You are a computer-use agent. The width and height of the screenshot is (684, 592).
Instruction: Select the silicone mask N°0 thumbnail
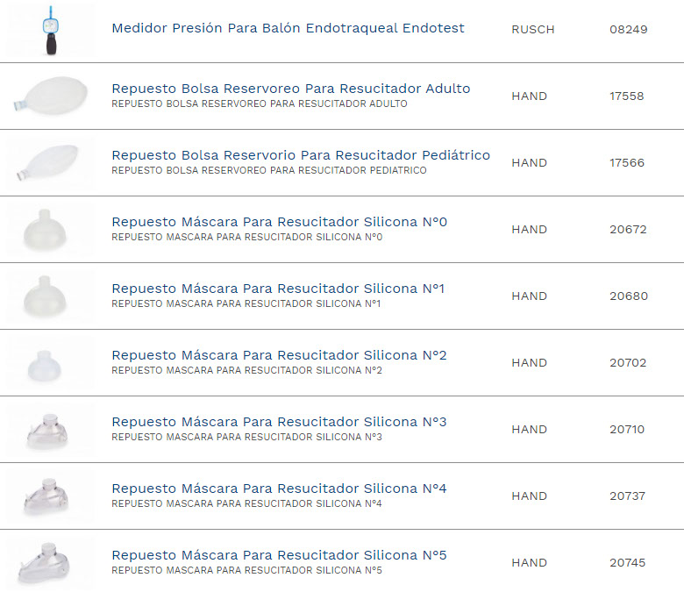pyautogui.click(x=49, y=229)
